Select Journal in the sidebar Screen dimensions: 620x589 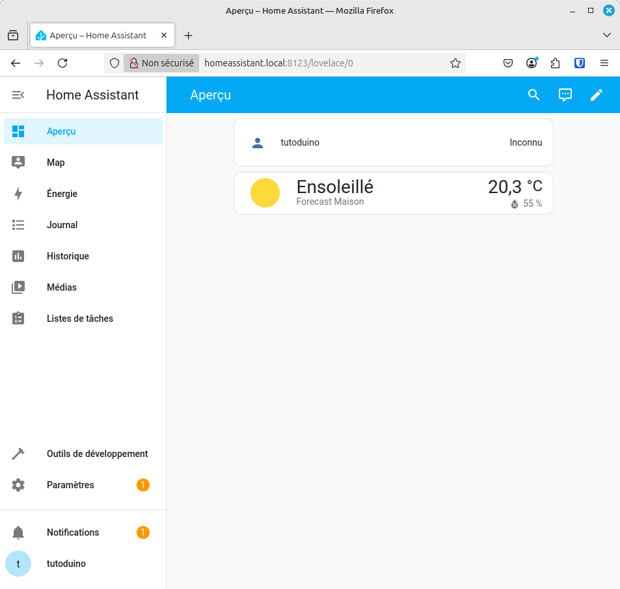pyautogui.click(x=83, y=225)
